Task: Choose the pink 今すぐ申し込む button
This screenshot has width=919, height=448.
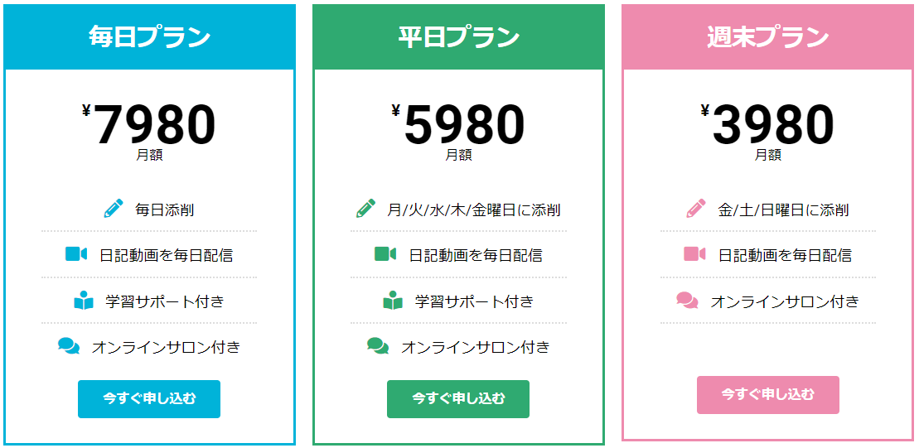Action: (x=768, y=395)
